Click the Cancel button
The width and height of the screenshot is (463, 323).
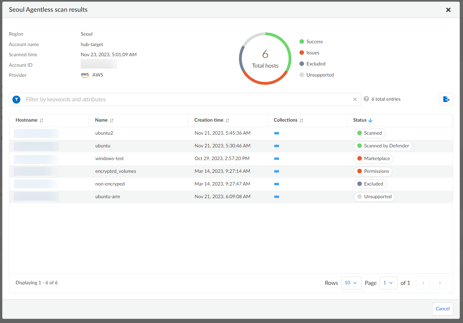click(x=442, y=309)
